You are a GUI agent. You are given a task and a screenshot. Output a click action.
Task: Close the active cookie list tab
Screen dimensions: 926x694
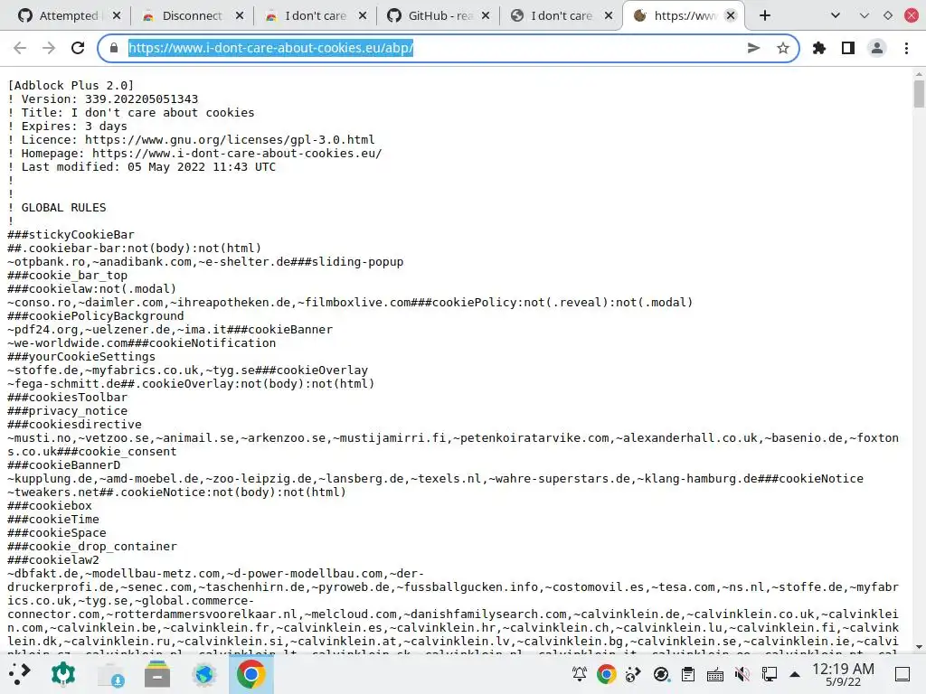click(731, 15)
